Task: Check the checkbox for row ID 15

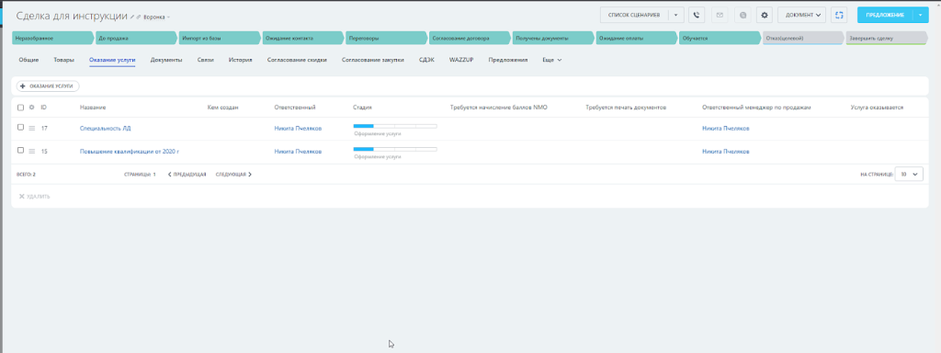Action: click(x=21, y=150)
